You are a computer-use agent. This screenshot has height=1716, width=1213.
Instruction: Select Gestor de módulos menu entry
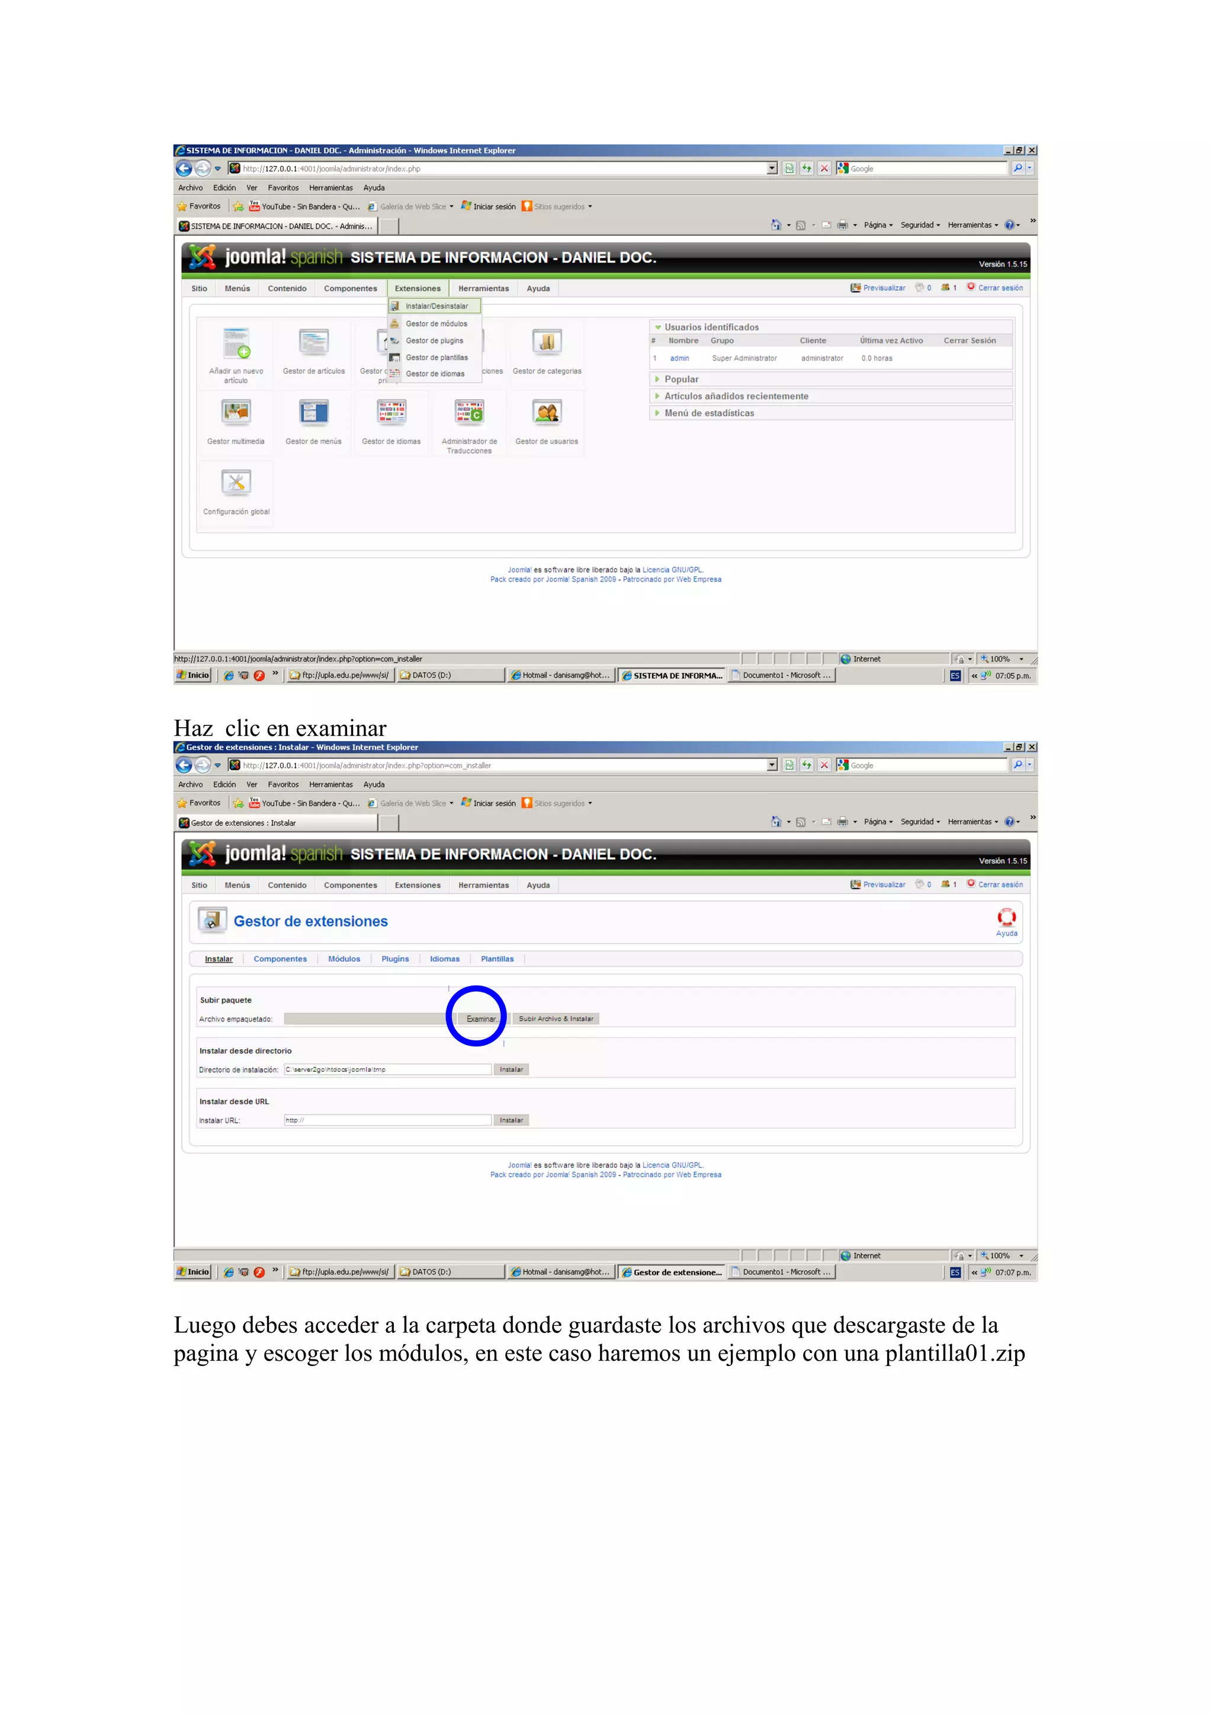[434, 324]
